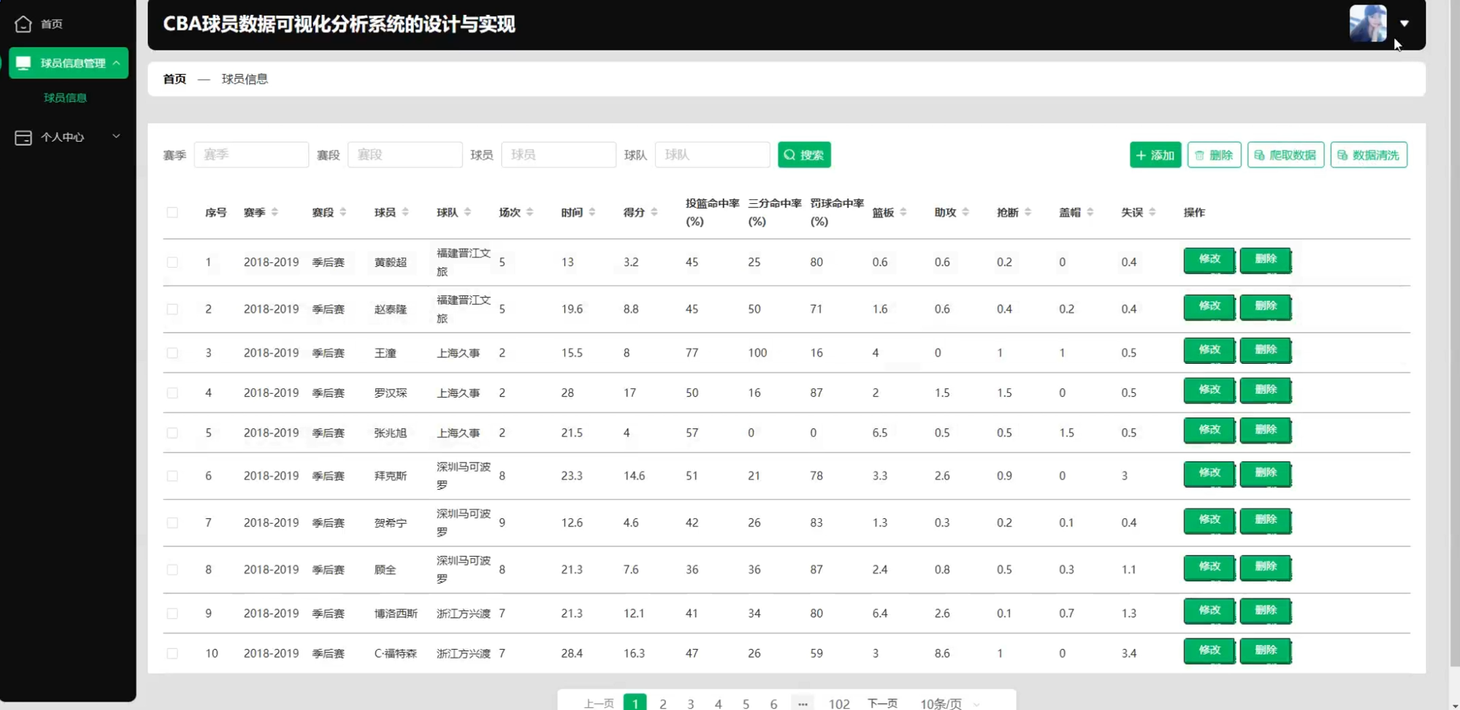Open the 球员信息 submenu item
The height and width of the screenshot is (710, 1460).
66,98
